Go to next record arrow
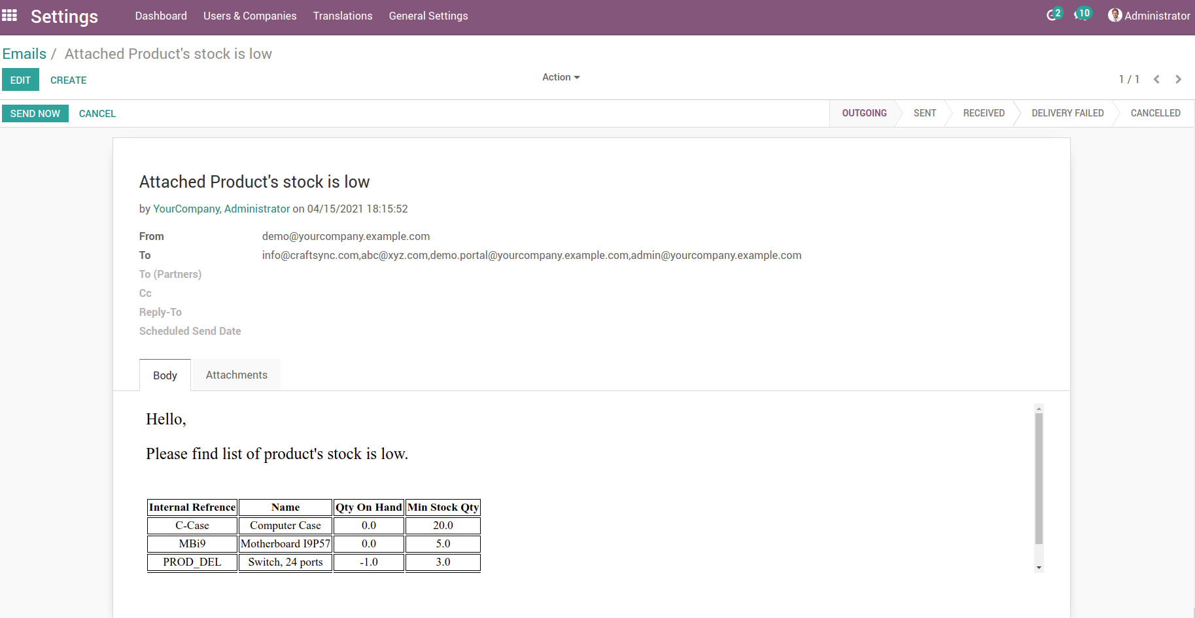The image size is (1195, 618). point(1178,79)
